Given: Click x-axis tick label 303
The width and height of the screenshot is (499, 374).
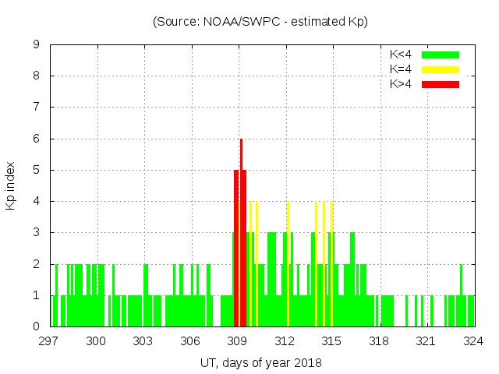Looking at the screenshot, I should 143,340.
